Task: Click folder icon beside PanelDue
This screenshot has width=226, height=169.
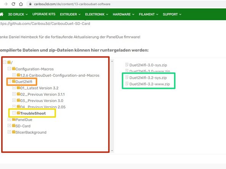Action: pos(14,119)
